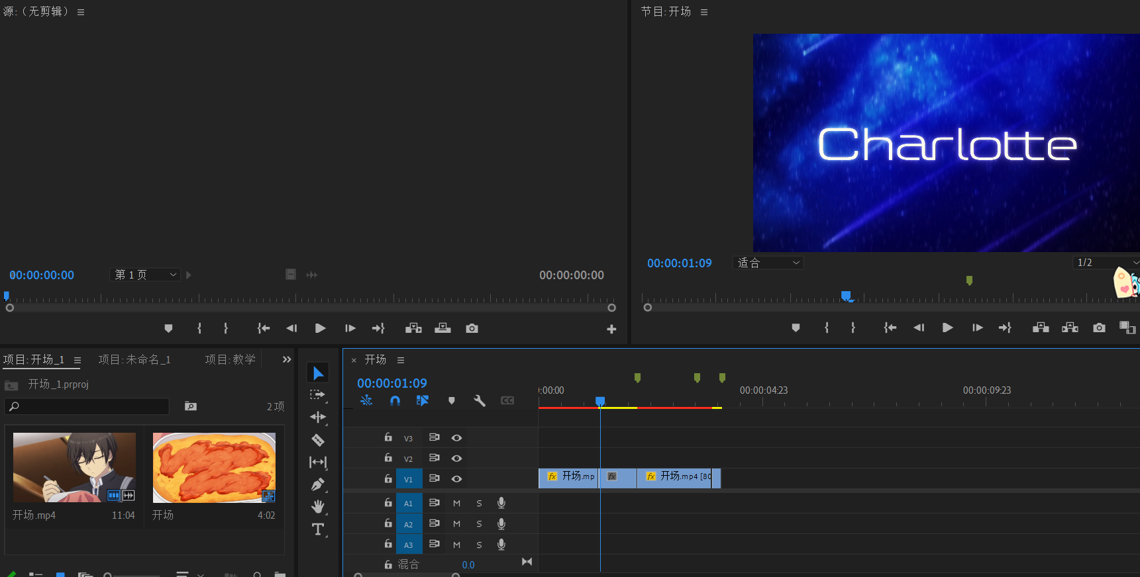This screenshot has height=577, width=1140.
Task: Open the 开场 timeline panel menu
Action: coord(401,360)
